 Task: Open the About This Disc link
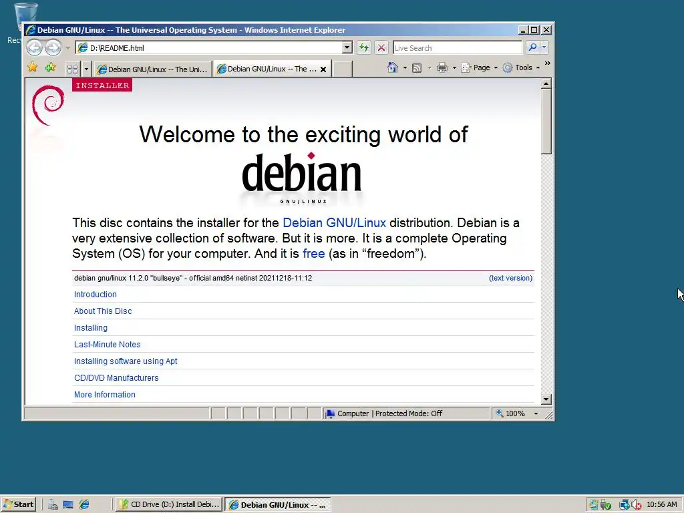point(103,311)
